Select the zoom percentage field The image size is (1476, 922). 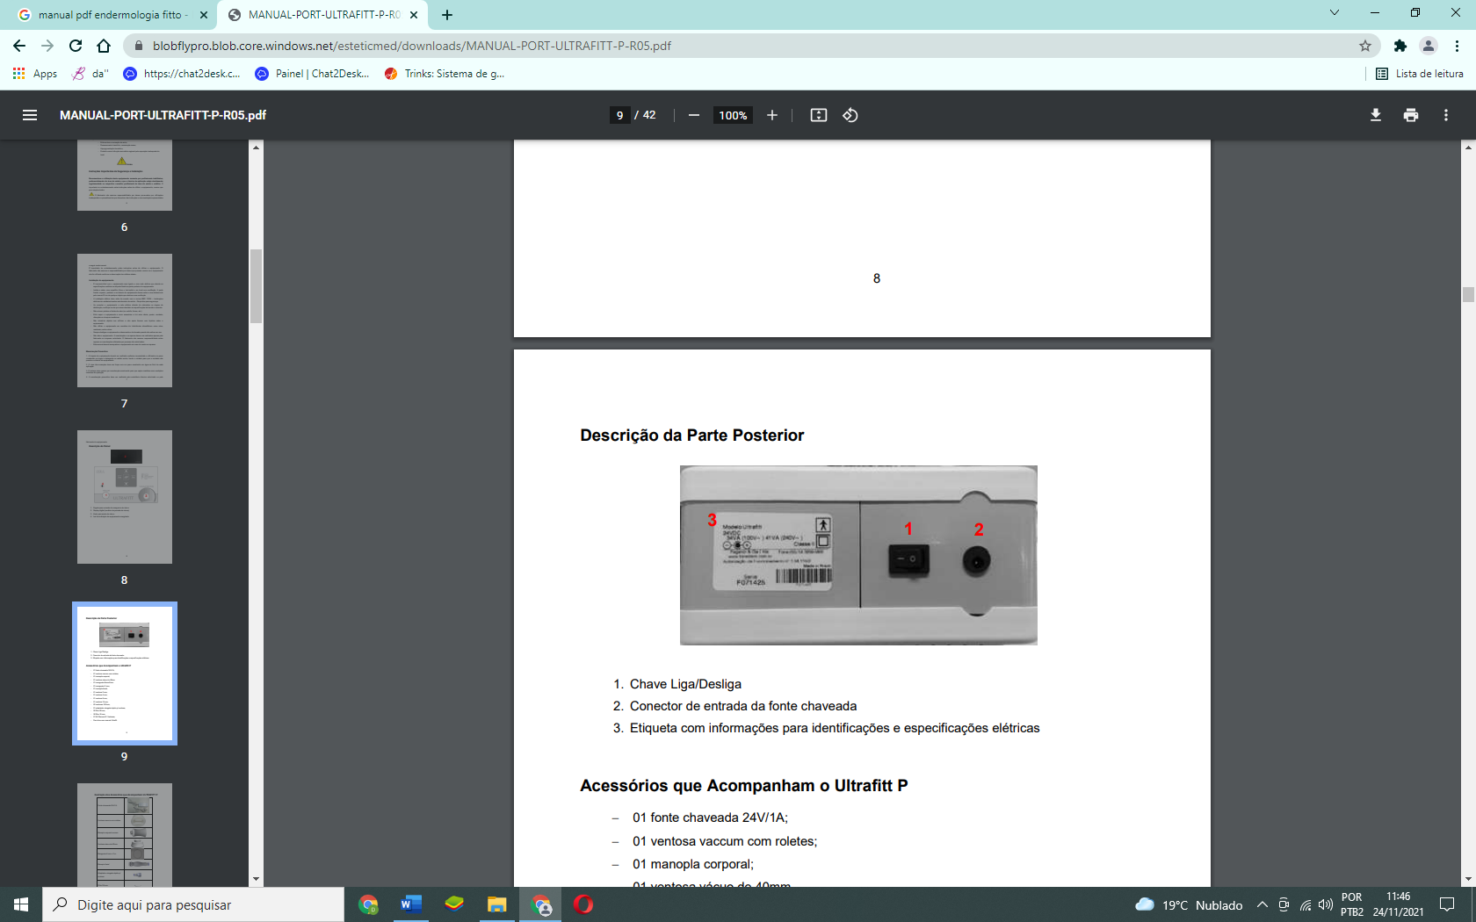tap(733, 115)
